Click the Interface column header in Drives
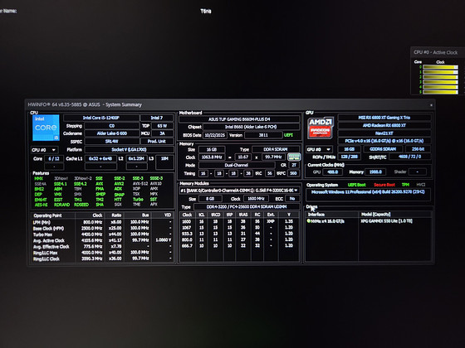This screenshot has height=348, width=465. tap(332, 215)
